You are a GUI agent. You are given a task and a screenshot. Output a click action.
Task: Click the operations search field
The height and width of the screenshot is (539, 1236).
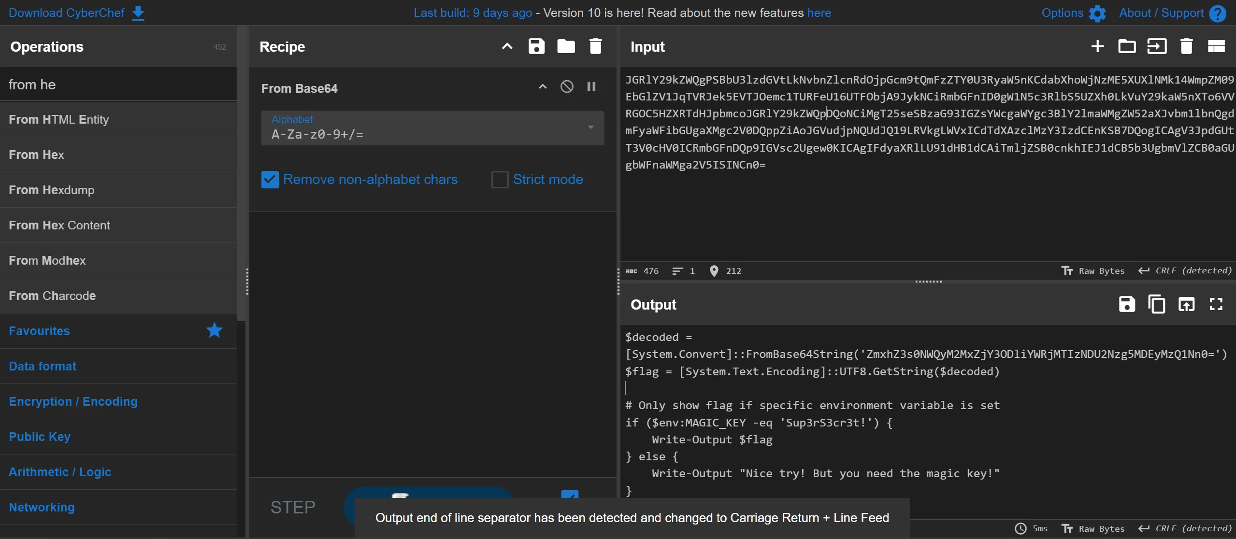point(118,85)
